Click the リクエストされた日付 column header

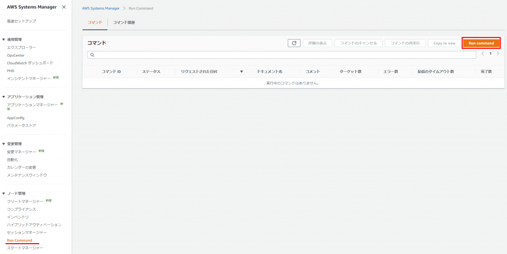coord(199,72)
